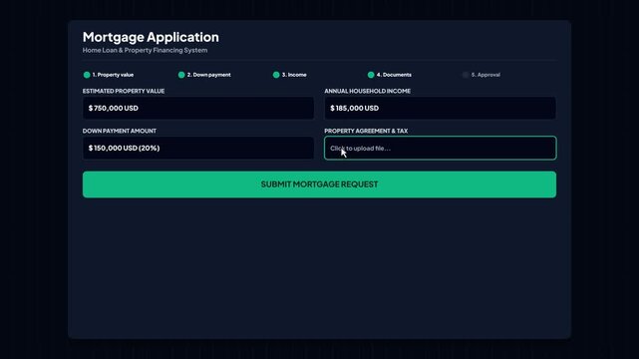Image resolution: width=639 pixels, height=359 pixels.
Task: Select the Estimated Property Value field
Action: point(198,108)
